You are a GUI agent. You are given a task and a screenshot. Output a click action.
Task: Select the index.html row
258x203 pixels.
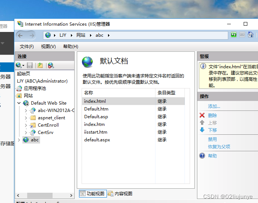tap(133, 101)
